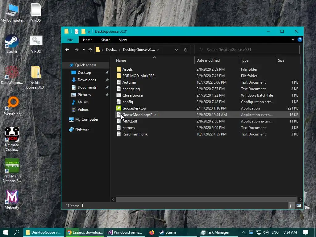Select Network in navigation pane
The image size is (316, 237).
pyautogui.click(x=82, y=129)
